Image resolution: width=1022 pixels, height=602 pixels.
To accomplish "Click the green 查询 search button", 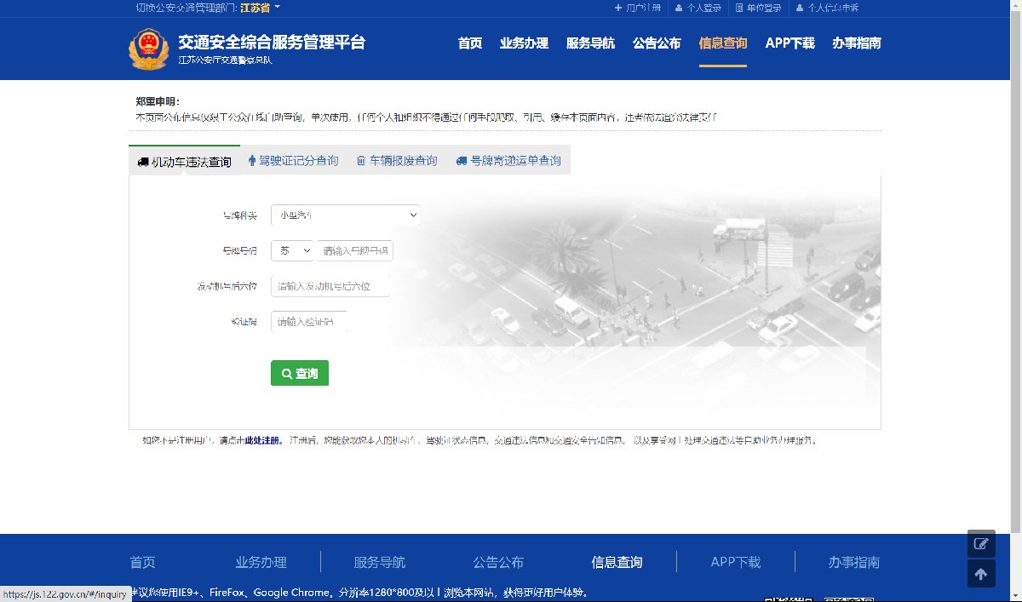I will [300, 373].
